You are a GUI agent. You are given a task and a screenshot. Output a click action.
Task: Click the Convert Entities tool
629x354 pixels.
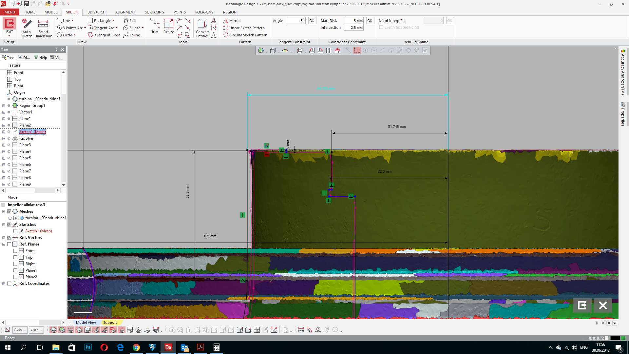(x=202, y=28)
